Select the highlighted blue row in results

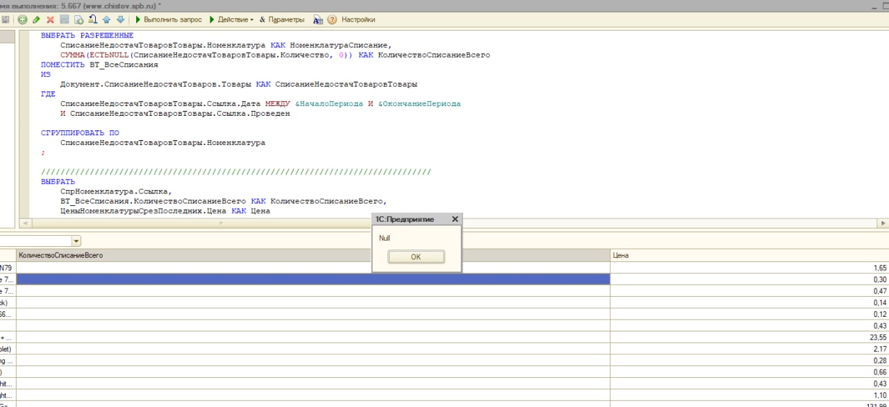point(313,279)
